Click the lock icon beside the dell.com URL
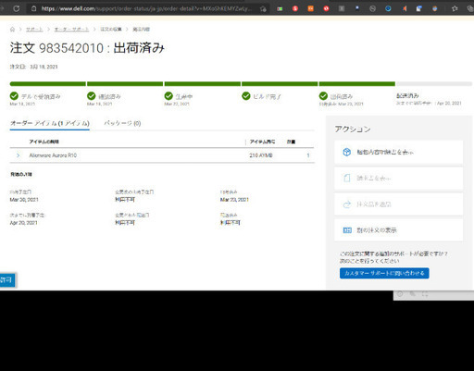 click(33, 8)
